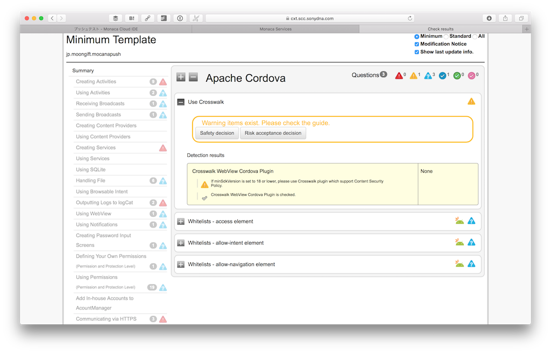Click the pink checkmark count icon in header
Screen dimensions: 551x353
coord(471,75)
